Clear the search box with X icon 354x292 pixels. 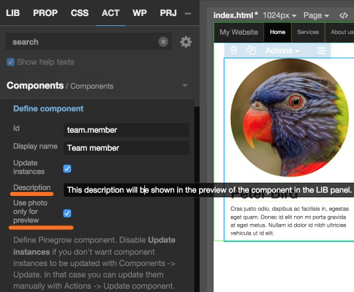pyautogui.click(x=163, y=42)
